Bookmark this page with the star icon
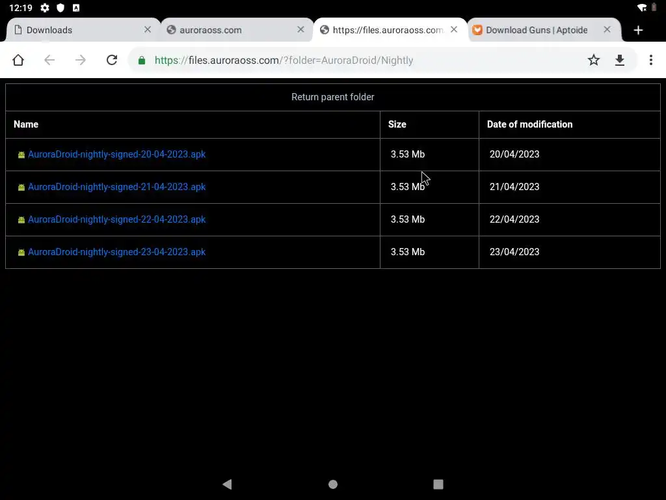 pos(593,60)
